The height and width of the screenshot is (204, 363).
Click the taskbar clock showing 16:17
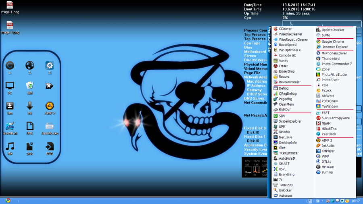click(x=355, y=200)
